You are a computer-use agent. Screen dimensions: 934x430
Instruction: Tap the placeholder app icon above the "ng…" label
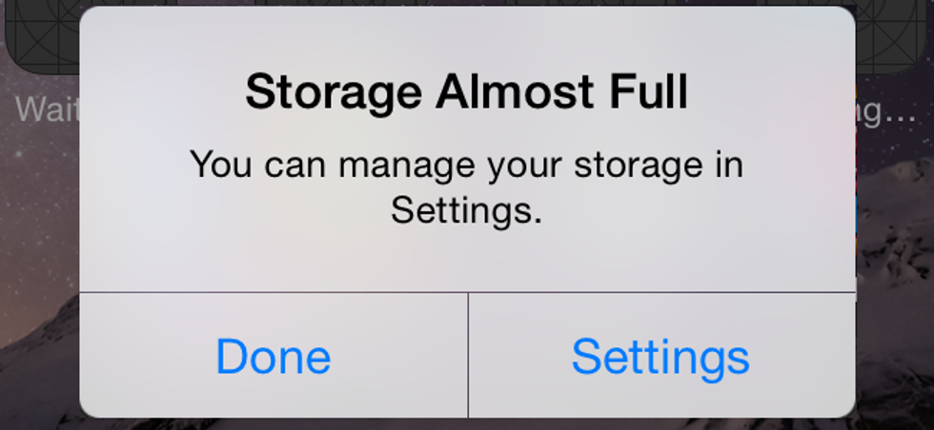tap(892, 37)
